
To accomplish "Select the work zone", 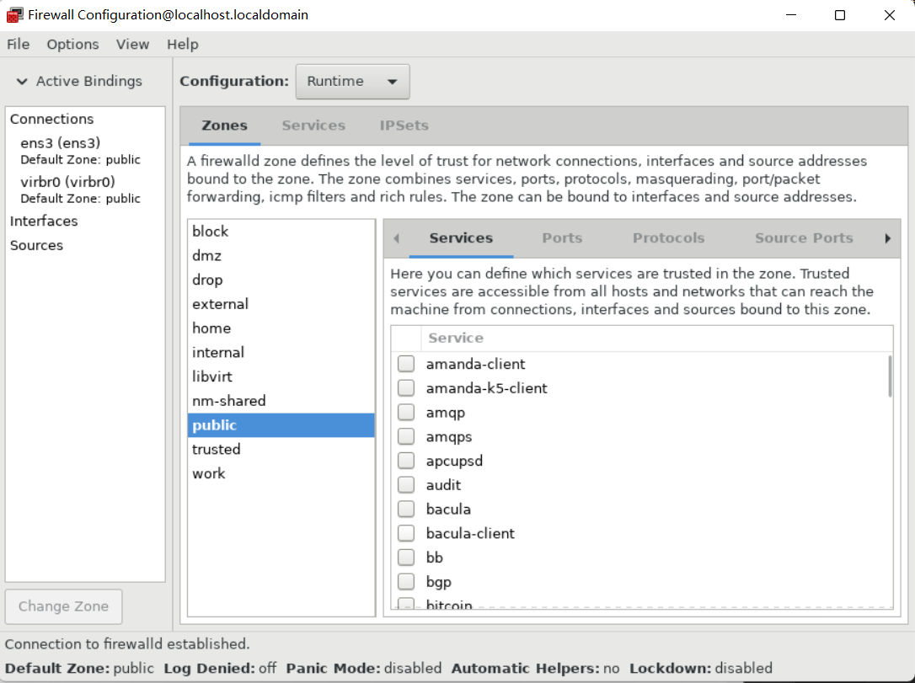I will [x=281, y=473].
